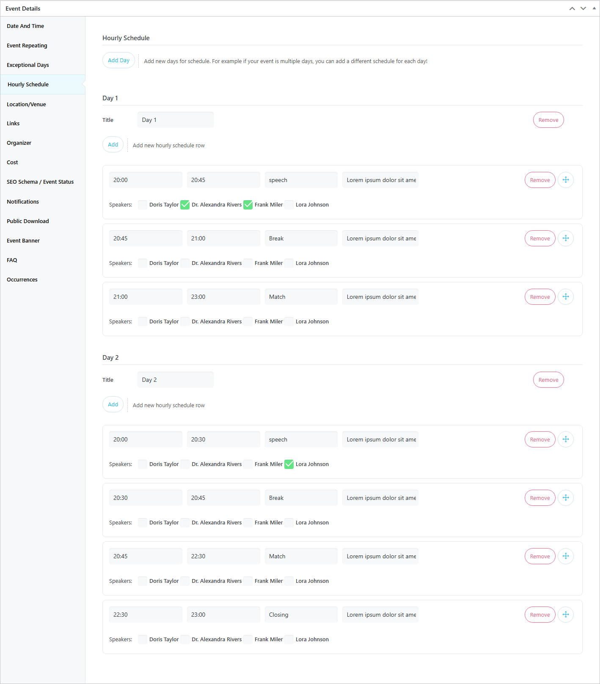600x684 pixels.
Task: Click move handle for Day 2 Match row
Action: pyautogui.click(x=565, y=556)
